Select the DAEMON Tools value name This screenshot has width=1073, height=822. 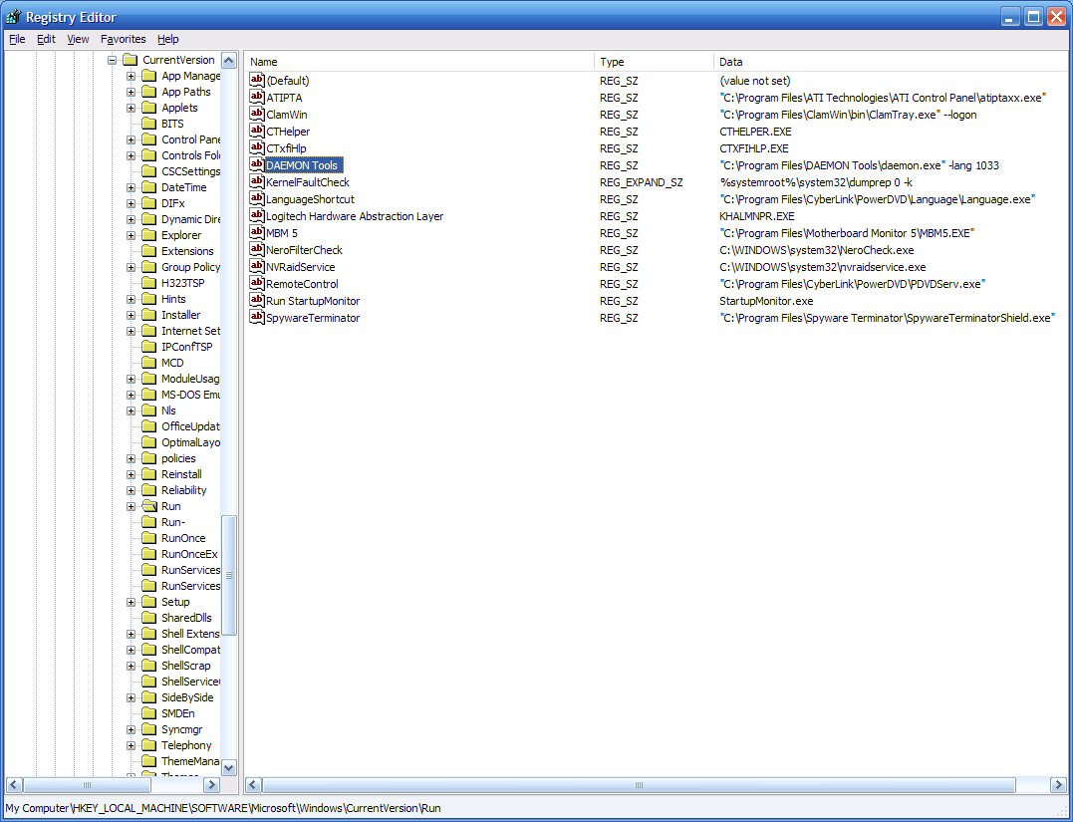[x=302, y=165]
